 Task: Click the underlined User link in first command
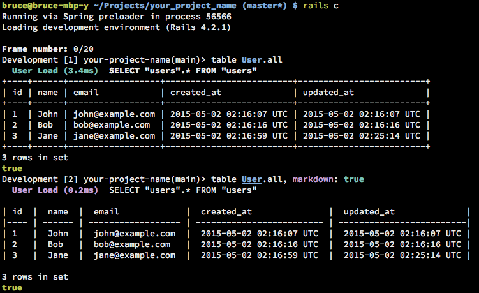[x=251, y=60]
